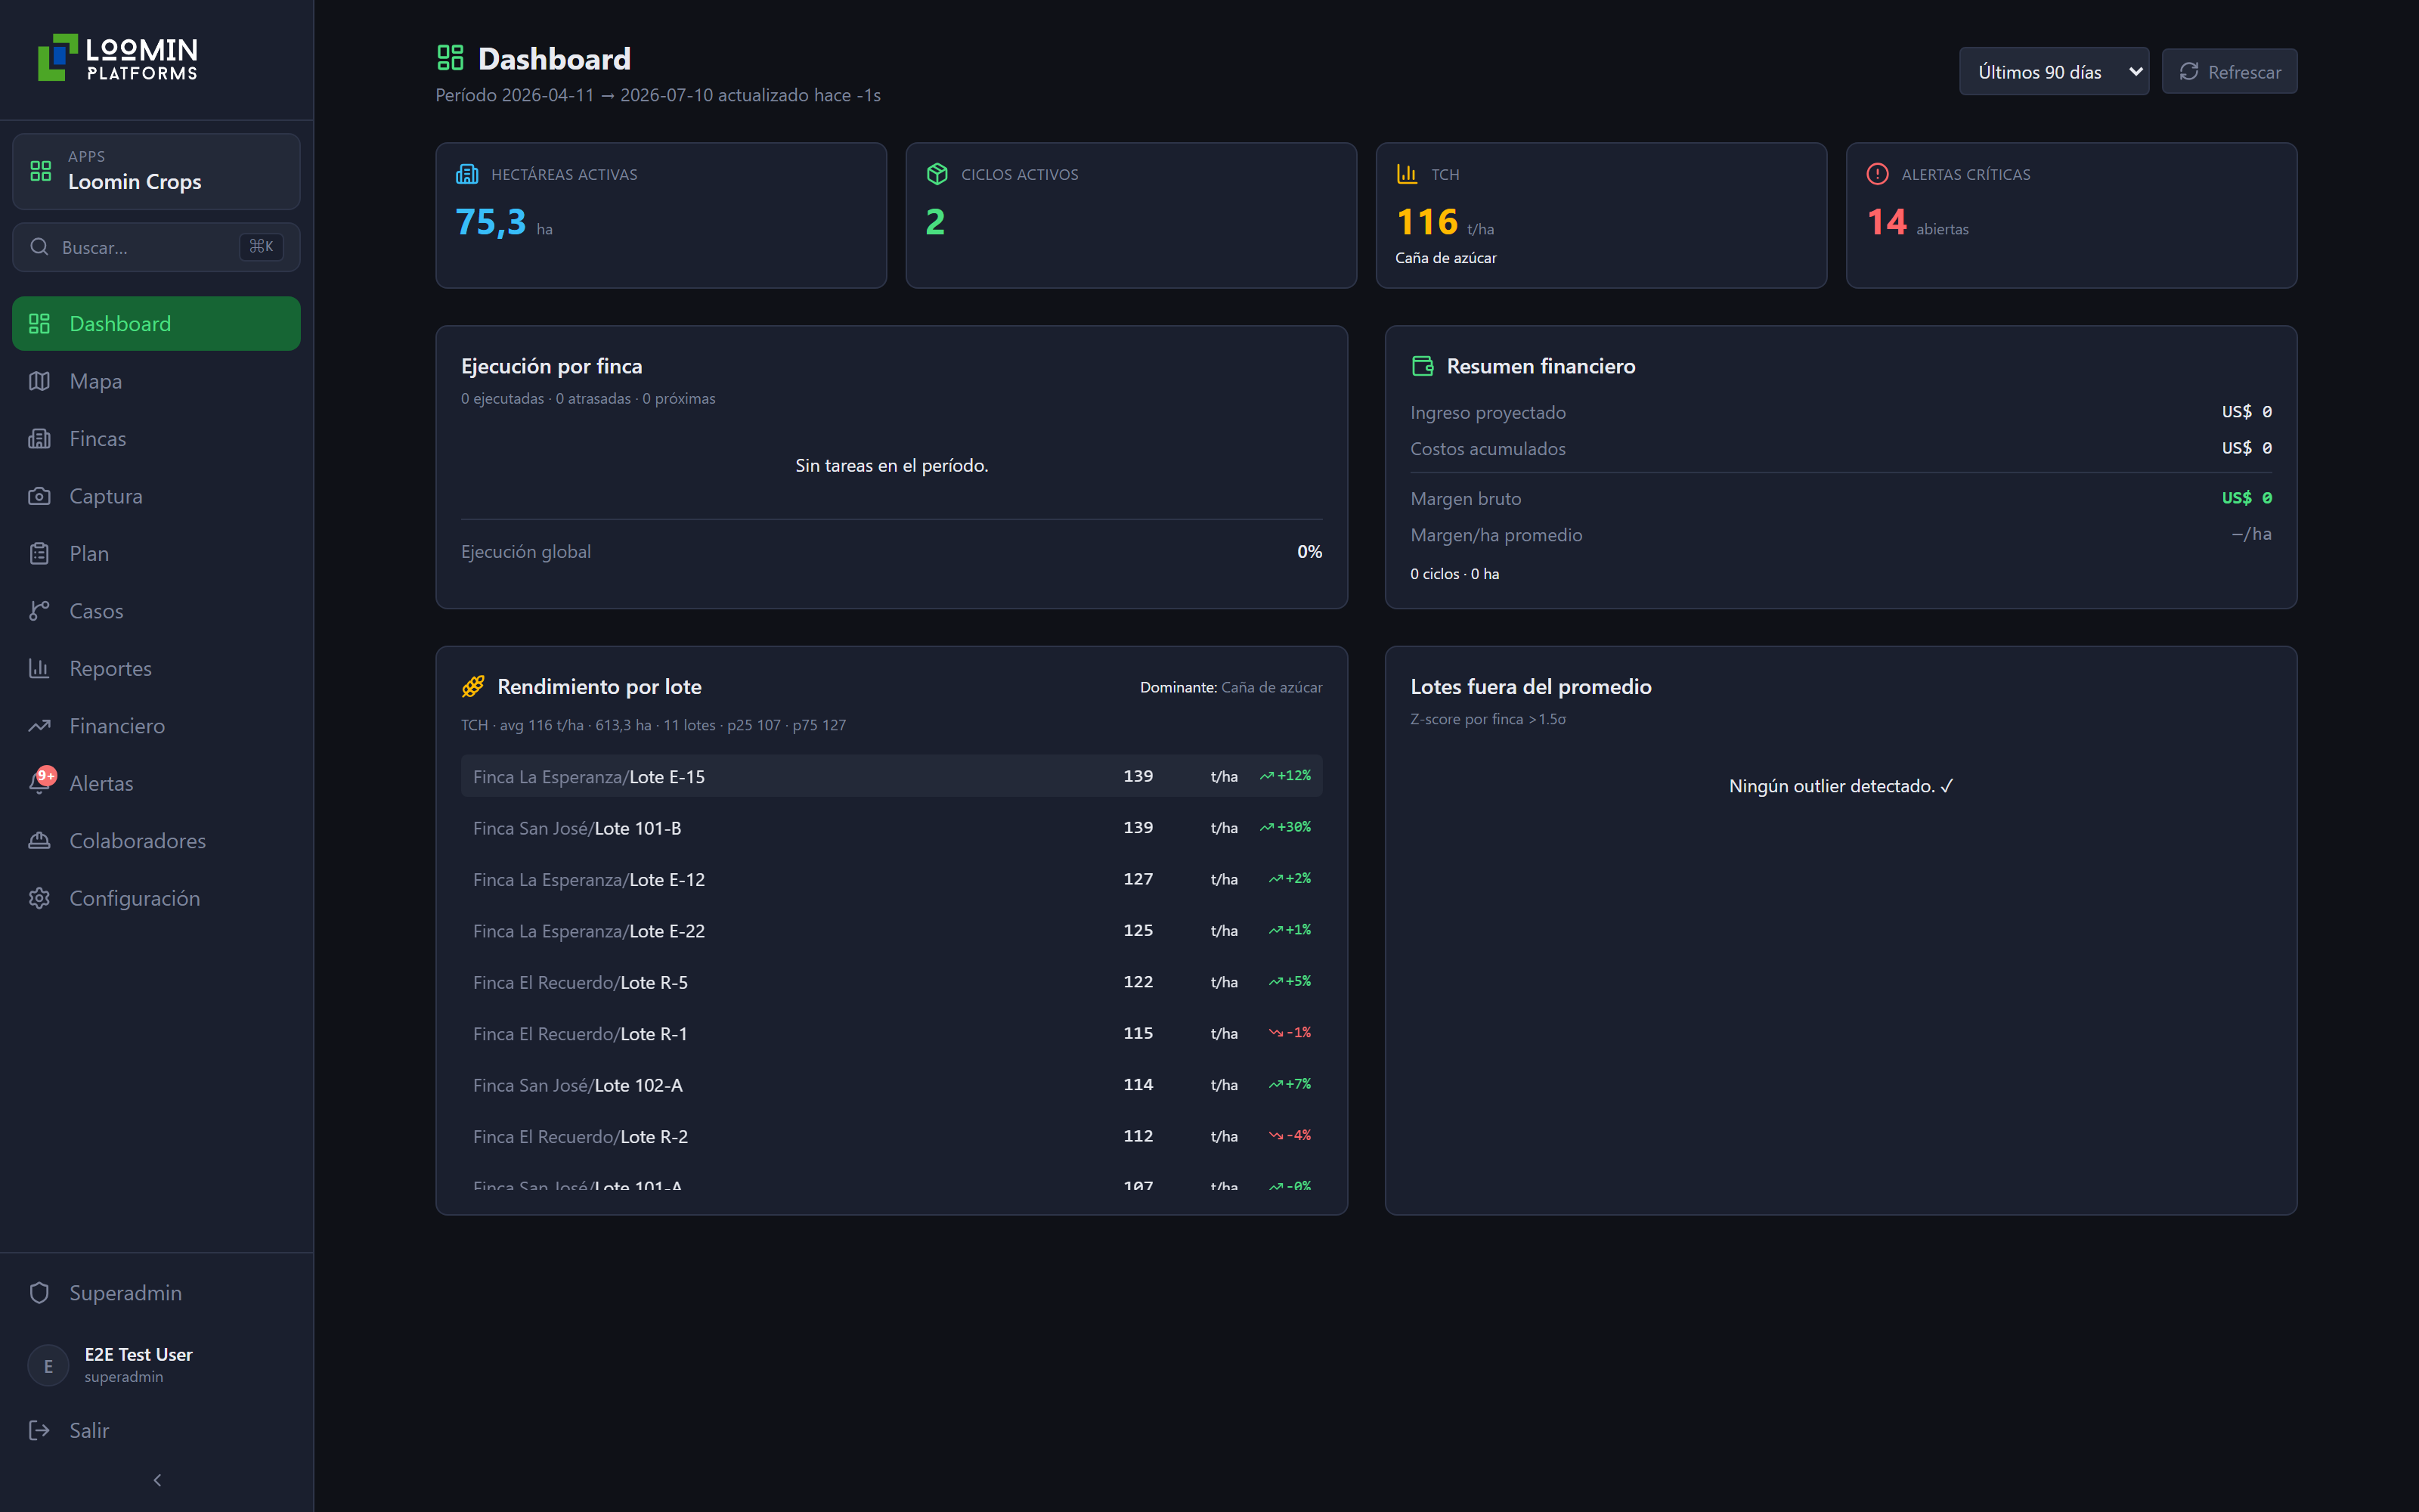Collapse the sidebar with the chevron

(x=157, y=1480)
